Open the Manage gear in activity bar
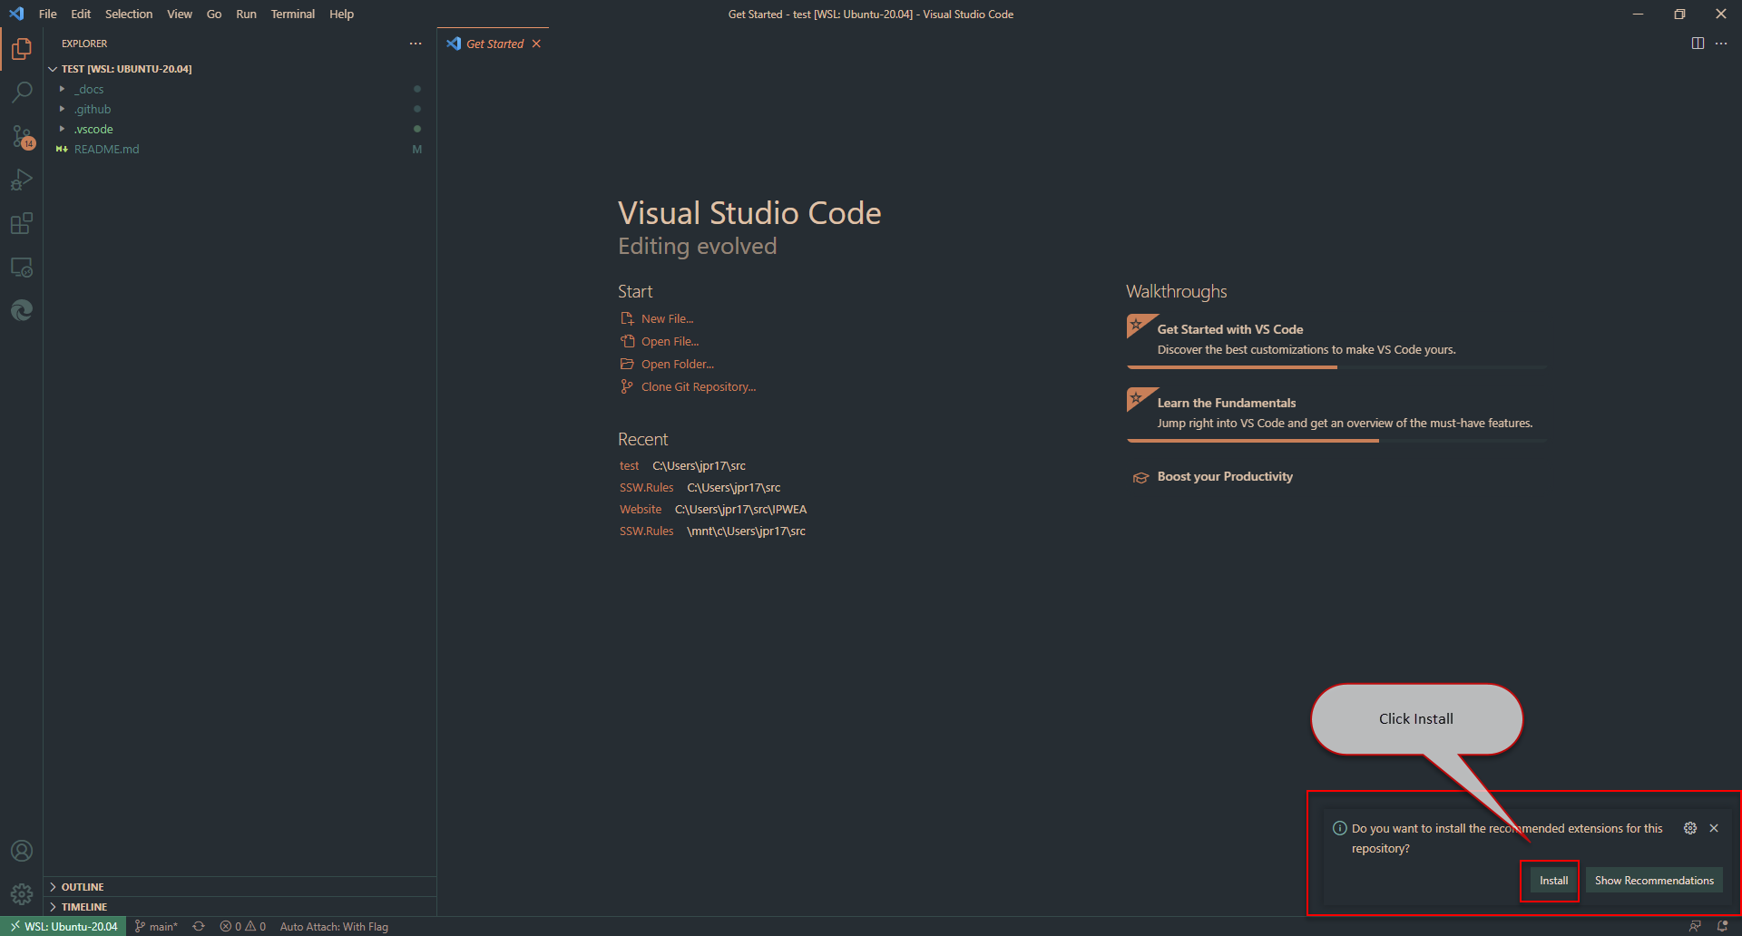The image size is (1742, 936). coord(22,894)
